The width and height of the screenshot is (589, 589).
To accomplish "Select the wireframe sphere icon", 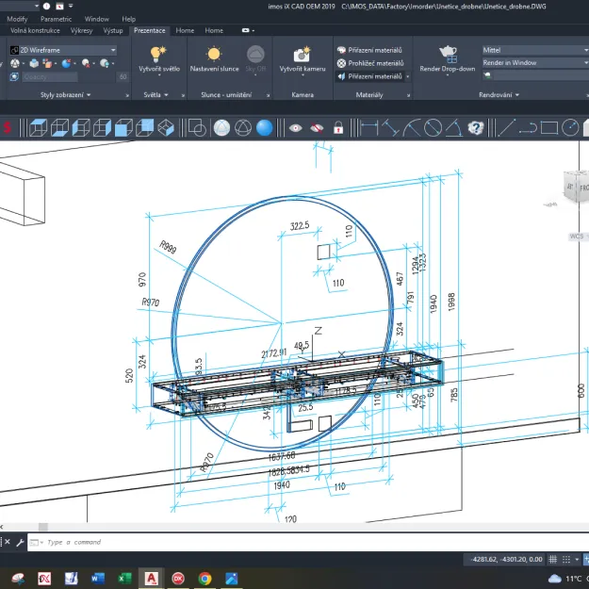I will click(x=243, y=128).
